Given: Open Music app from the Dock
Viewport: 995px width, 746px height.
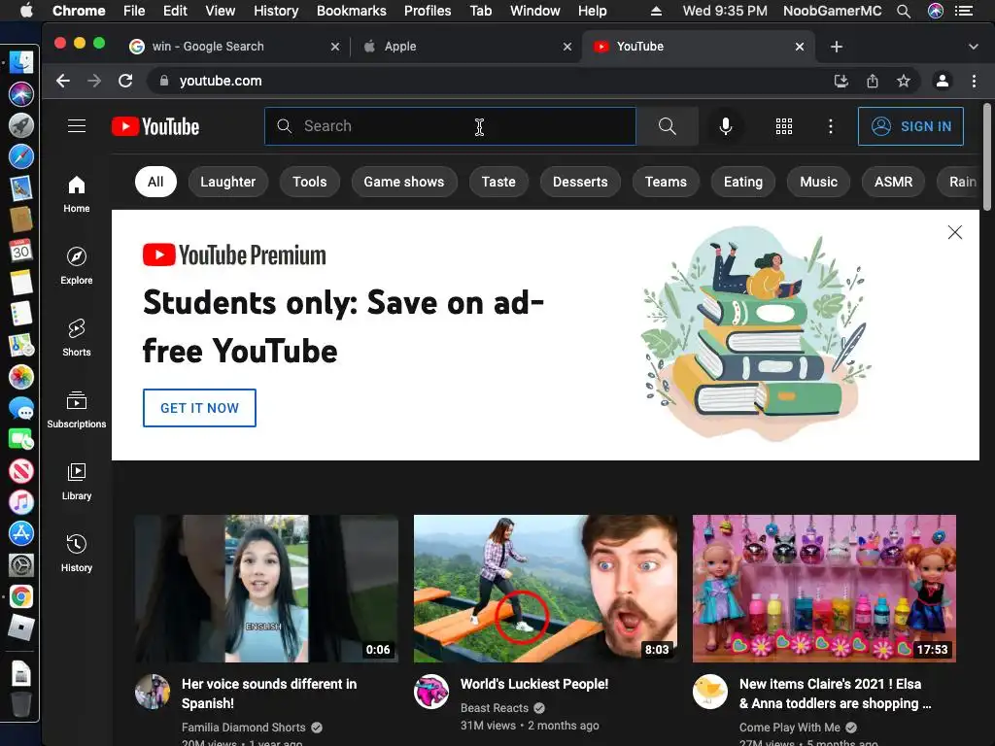Looking at the screenshot, I should click(21, 502).
